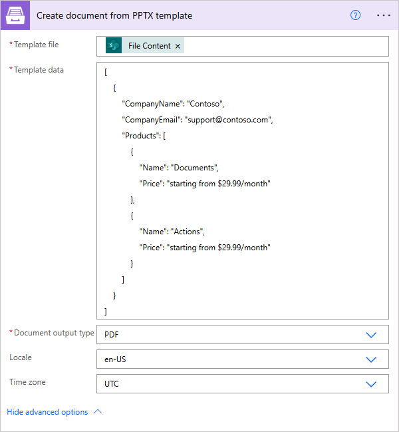Click the en-US locale value
This screenshot has height=432, width=399.
click(115, 359)
